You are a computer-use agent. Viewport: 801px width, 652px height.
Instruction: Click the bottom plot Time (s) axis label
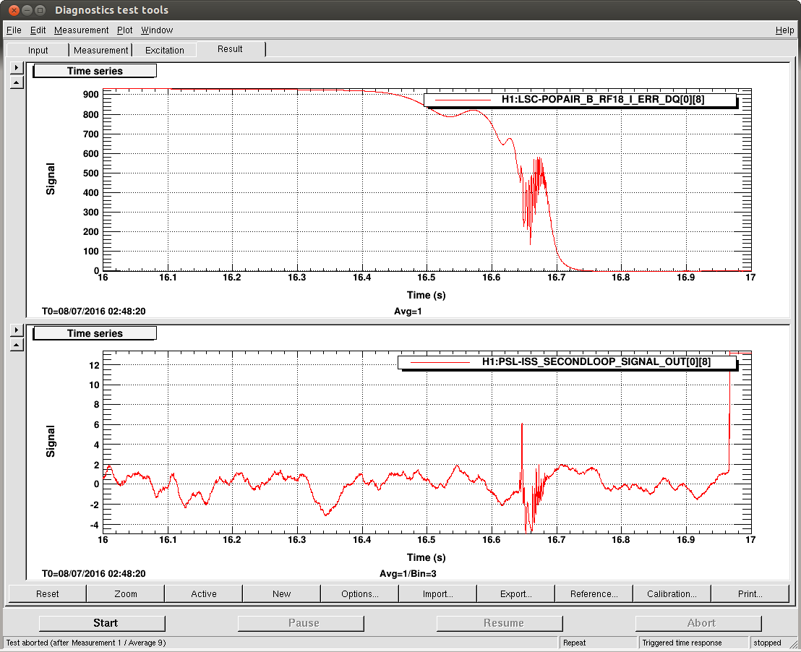click(426, 557)
